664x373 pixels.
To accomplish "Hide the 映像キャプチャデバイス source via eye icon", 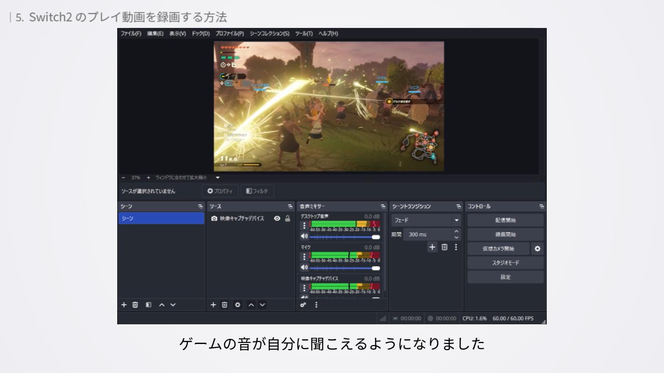I will coord(277,219).
